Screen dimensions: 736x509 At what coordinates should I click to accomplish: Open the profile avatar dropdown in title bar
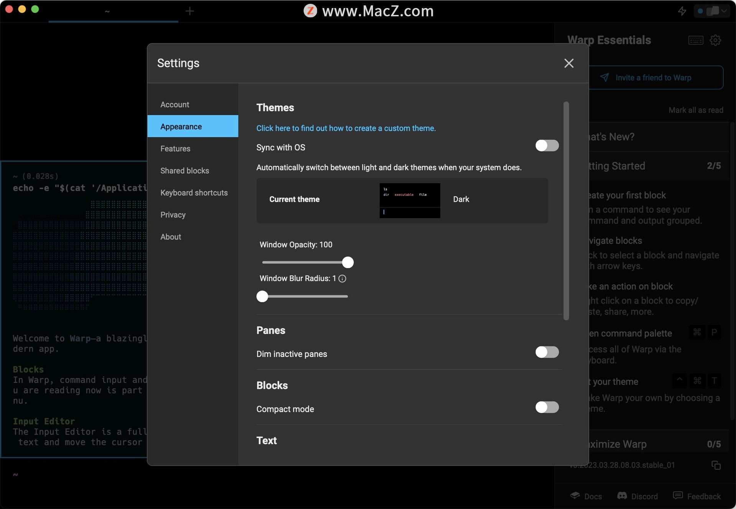[712, 11]
